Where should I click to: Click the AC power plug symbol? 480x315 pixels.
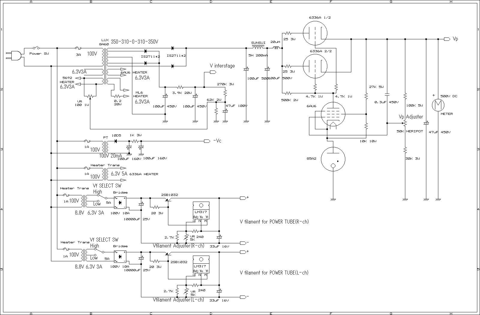click(15, 56)
